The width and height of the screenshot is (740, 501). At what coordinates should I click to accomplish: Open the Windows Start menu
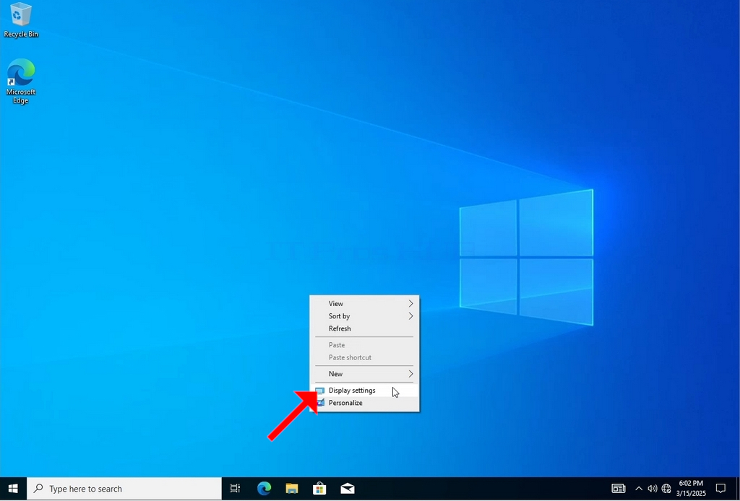point(13,489)
